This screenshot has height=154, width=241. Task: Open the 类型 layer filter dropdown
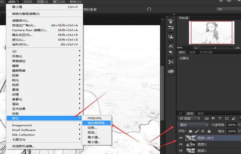tap(189, 118)
